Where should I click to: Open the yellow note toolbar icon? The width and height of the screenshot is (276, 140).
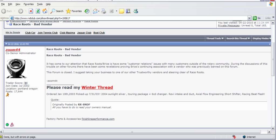(122, 11)
